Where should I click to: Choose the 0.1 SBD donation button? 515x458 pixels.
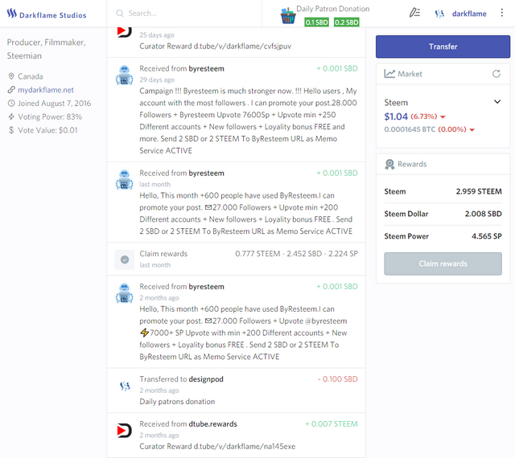[316, 22]
